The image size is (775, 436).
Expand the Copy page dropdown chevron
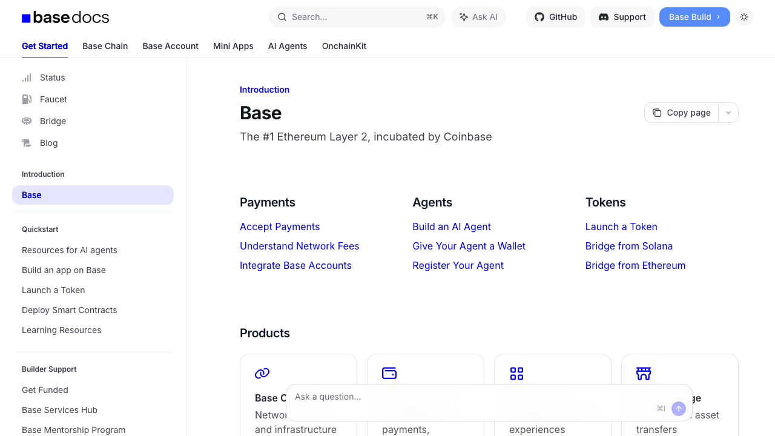[728, 113]
